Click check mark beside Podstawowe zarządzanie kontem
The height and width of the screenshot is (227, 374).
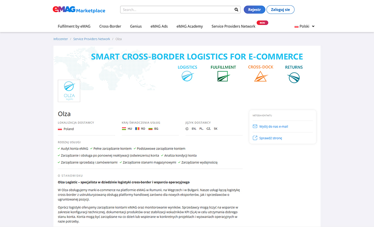(x=135, y=148)
